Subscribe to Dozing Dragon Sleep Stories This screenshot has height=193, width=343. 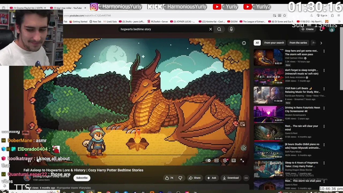click(82, 178)
